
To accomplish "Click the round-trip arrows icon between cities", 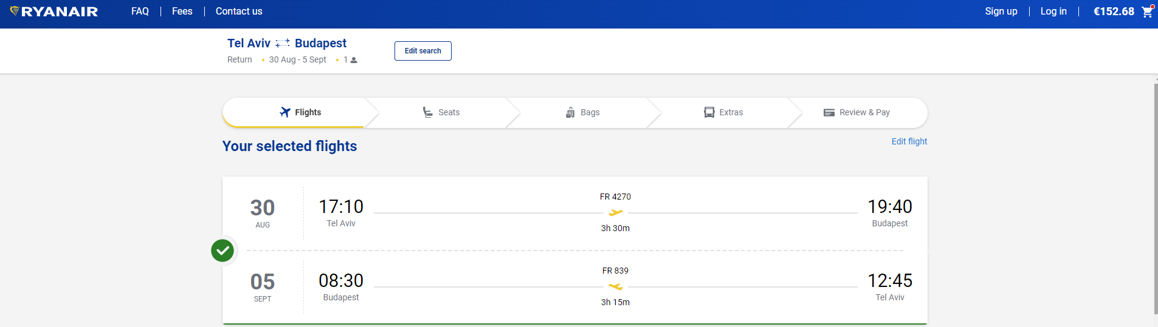I will coord(283,43).
